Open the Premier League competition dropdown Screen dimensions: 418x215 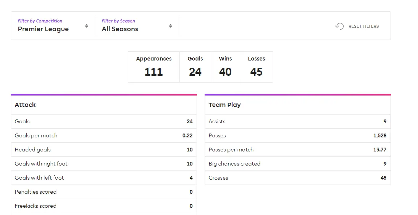(x=52, y=26)
